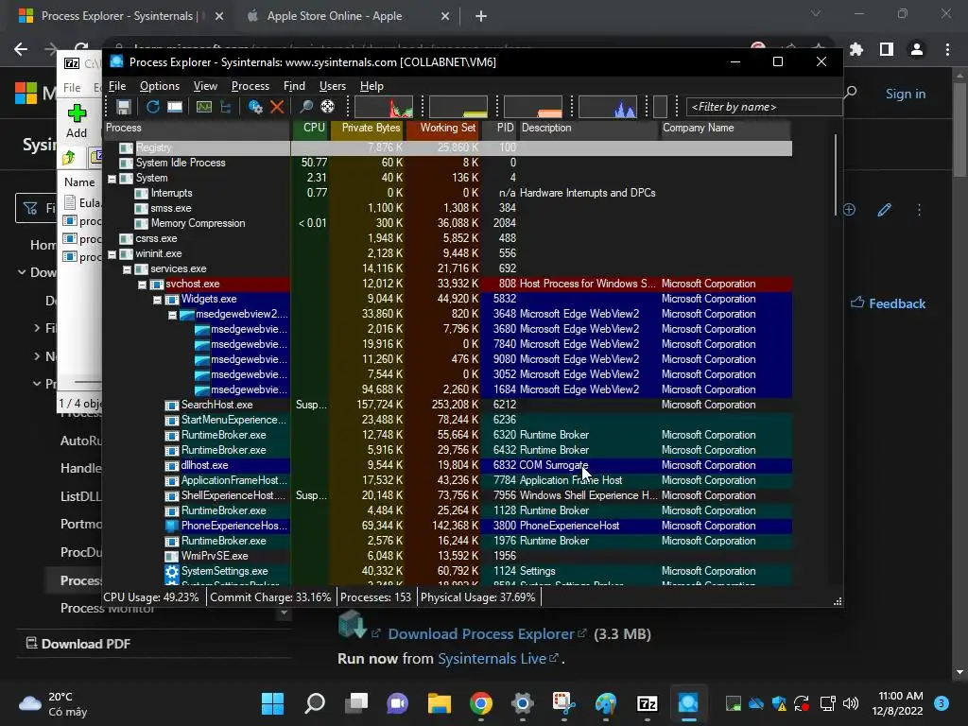The height and width of the screenshot is (726, 968).
Task: Select the smss.exe process
Action: coord(171,208)
